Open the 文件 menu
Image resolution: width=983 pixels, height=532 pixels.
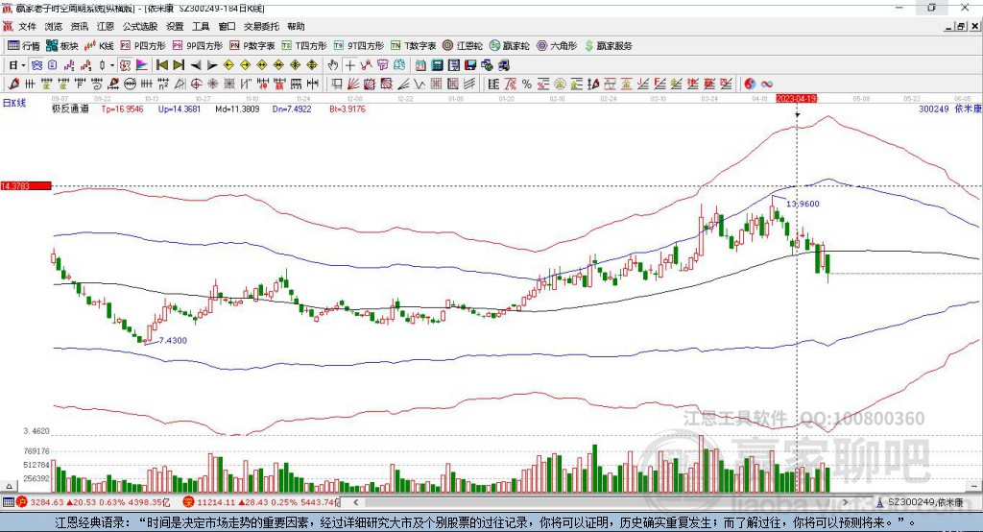(27, 26)
